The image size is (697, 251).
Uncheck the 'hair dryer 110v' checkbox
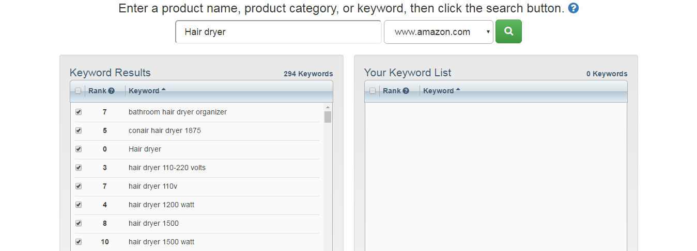point(79,186)
